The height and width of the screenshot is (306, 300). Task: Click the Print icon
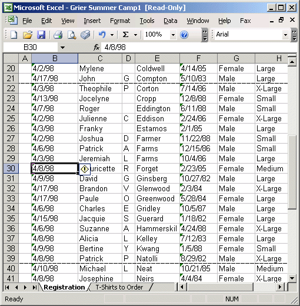(58, 35)
